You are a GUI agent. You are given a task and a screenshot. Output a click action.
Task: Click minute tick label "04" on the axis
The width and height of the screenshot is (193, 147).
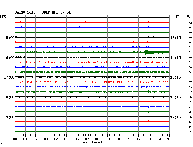[56, 139]
